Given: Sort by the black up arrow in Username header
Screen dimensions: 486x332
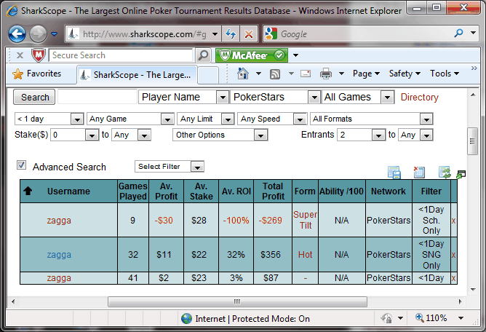Looking at the screenshot, I should [x=28, y=191].
